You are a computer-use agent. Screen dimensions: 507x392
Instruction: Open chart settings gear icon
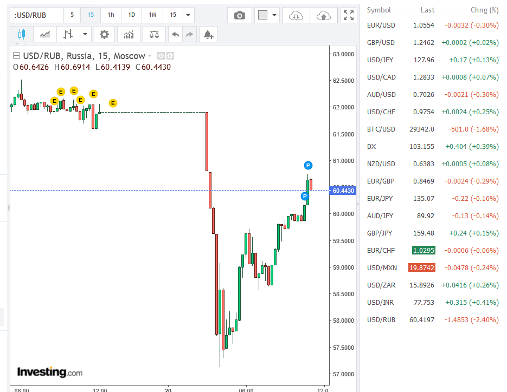pos(104,34)
